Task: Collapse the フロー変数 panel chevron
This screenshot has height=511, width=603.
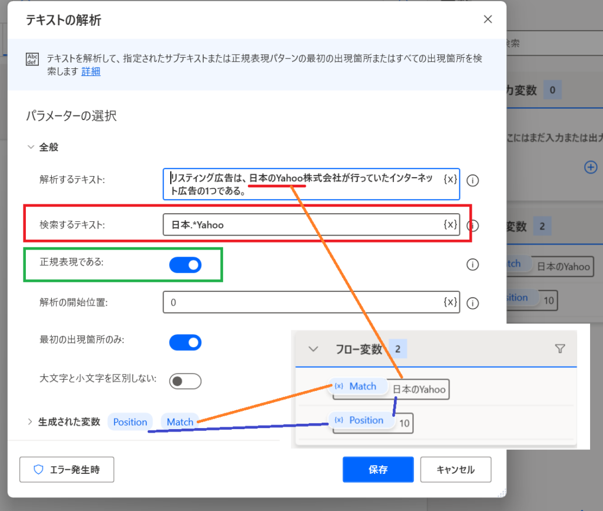Action: tap(313, 349)
